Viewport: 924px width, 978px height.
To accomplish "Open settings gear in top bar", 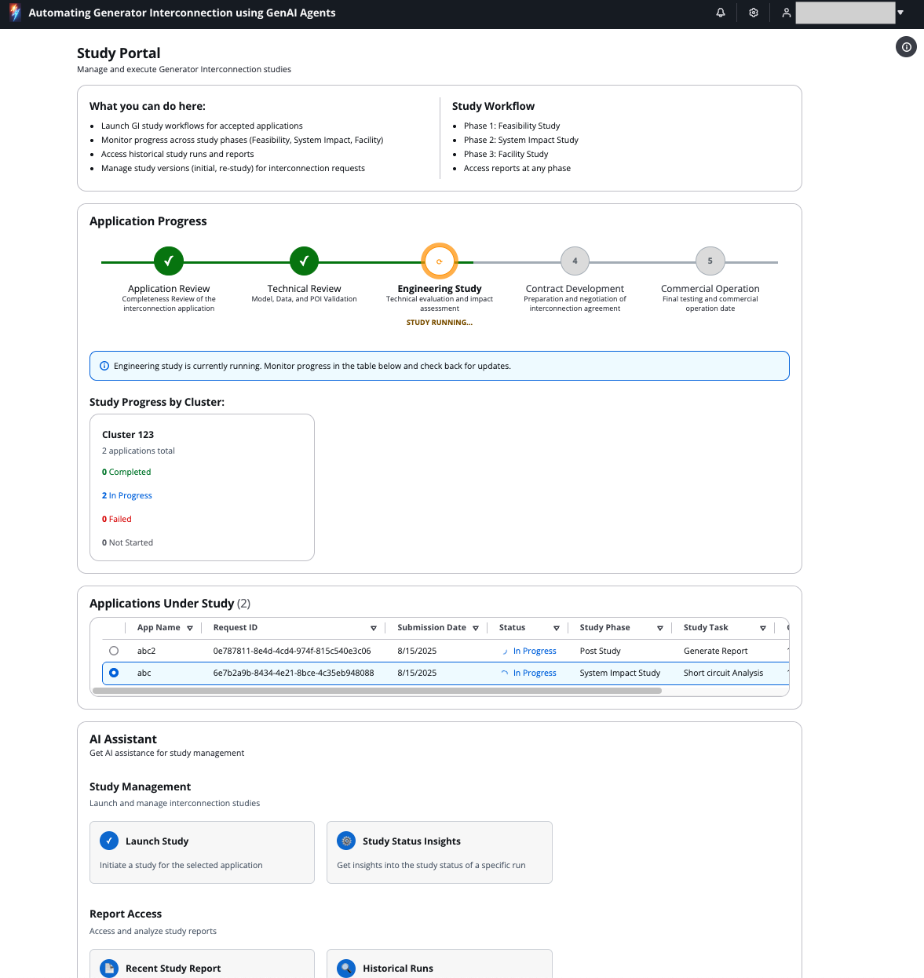I will pyautogui.click(x=754, y=13).
